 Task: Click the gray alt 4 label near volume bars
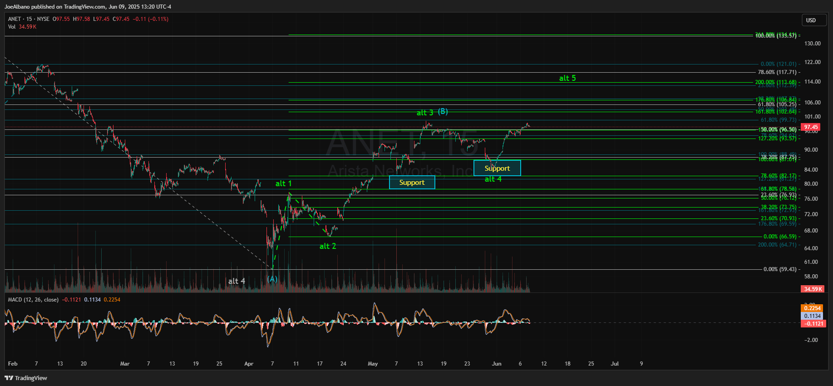click(237, 281)
